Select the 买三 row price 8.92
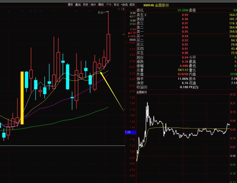This screenshot has width=237, height=183. [185, 45]
